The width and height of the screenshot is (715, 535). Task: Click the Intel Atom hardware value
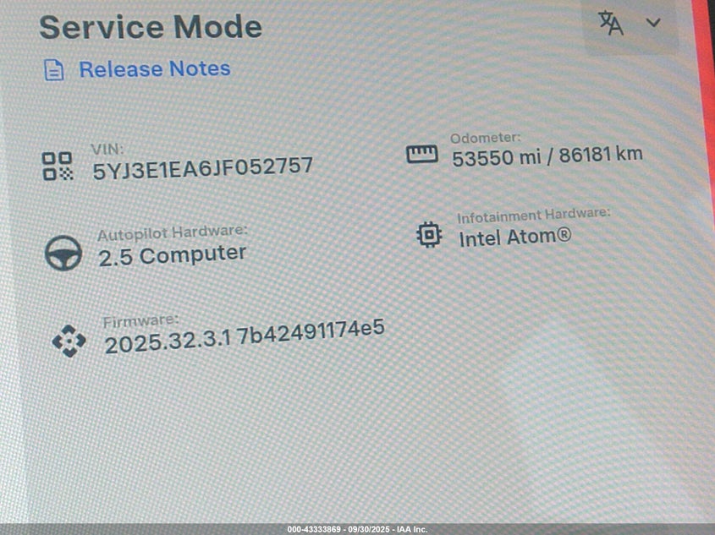pos(514,237)
